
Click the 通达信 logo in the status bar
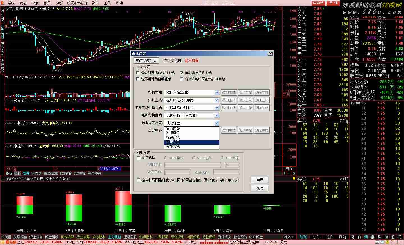pos(9,242)
